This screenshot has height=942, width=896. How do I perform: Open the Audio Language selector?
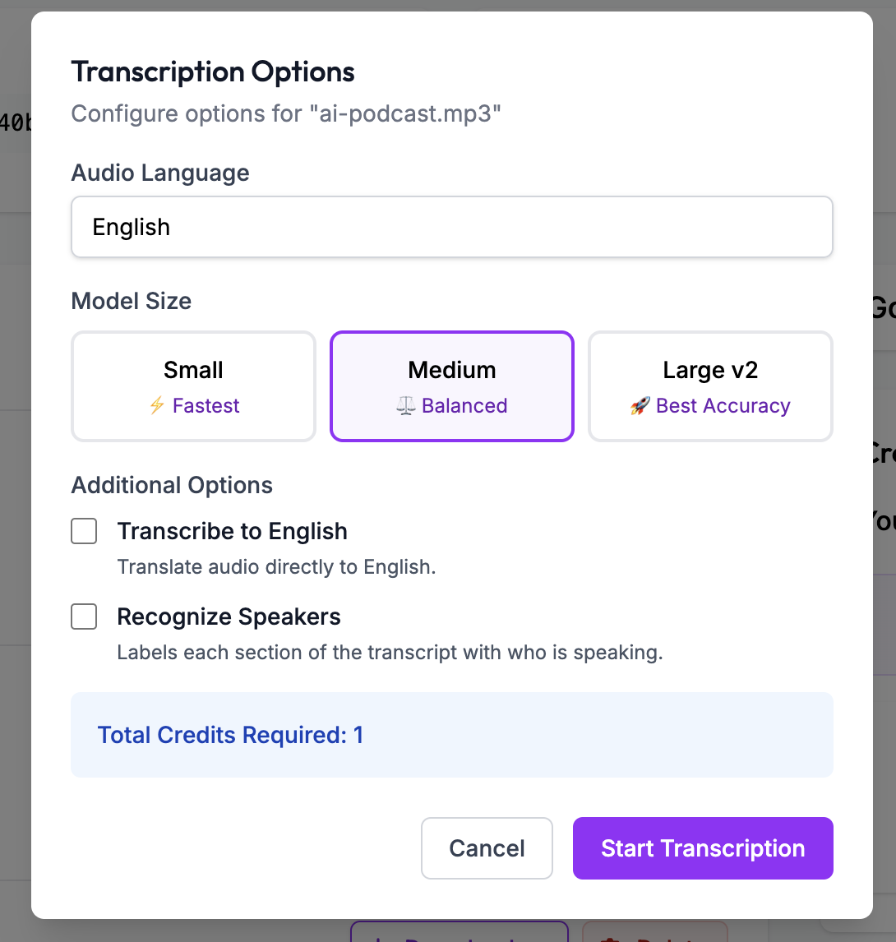[x=452, y=227]
